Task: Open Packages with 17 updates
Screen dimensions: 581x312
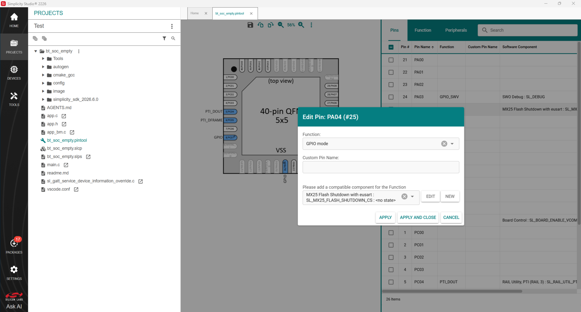Action: pos(14,246)
